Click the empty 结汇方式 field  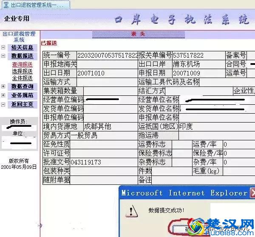[199, 91]
